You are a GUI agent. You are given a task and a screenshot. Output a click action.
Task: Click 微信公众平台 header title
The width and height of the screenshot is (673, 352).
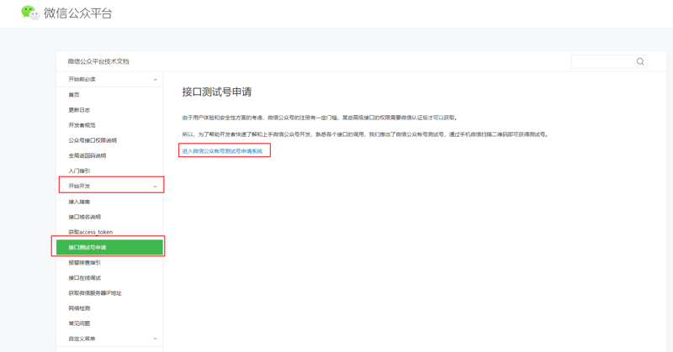point(77,13)
